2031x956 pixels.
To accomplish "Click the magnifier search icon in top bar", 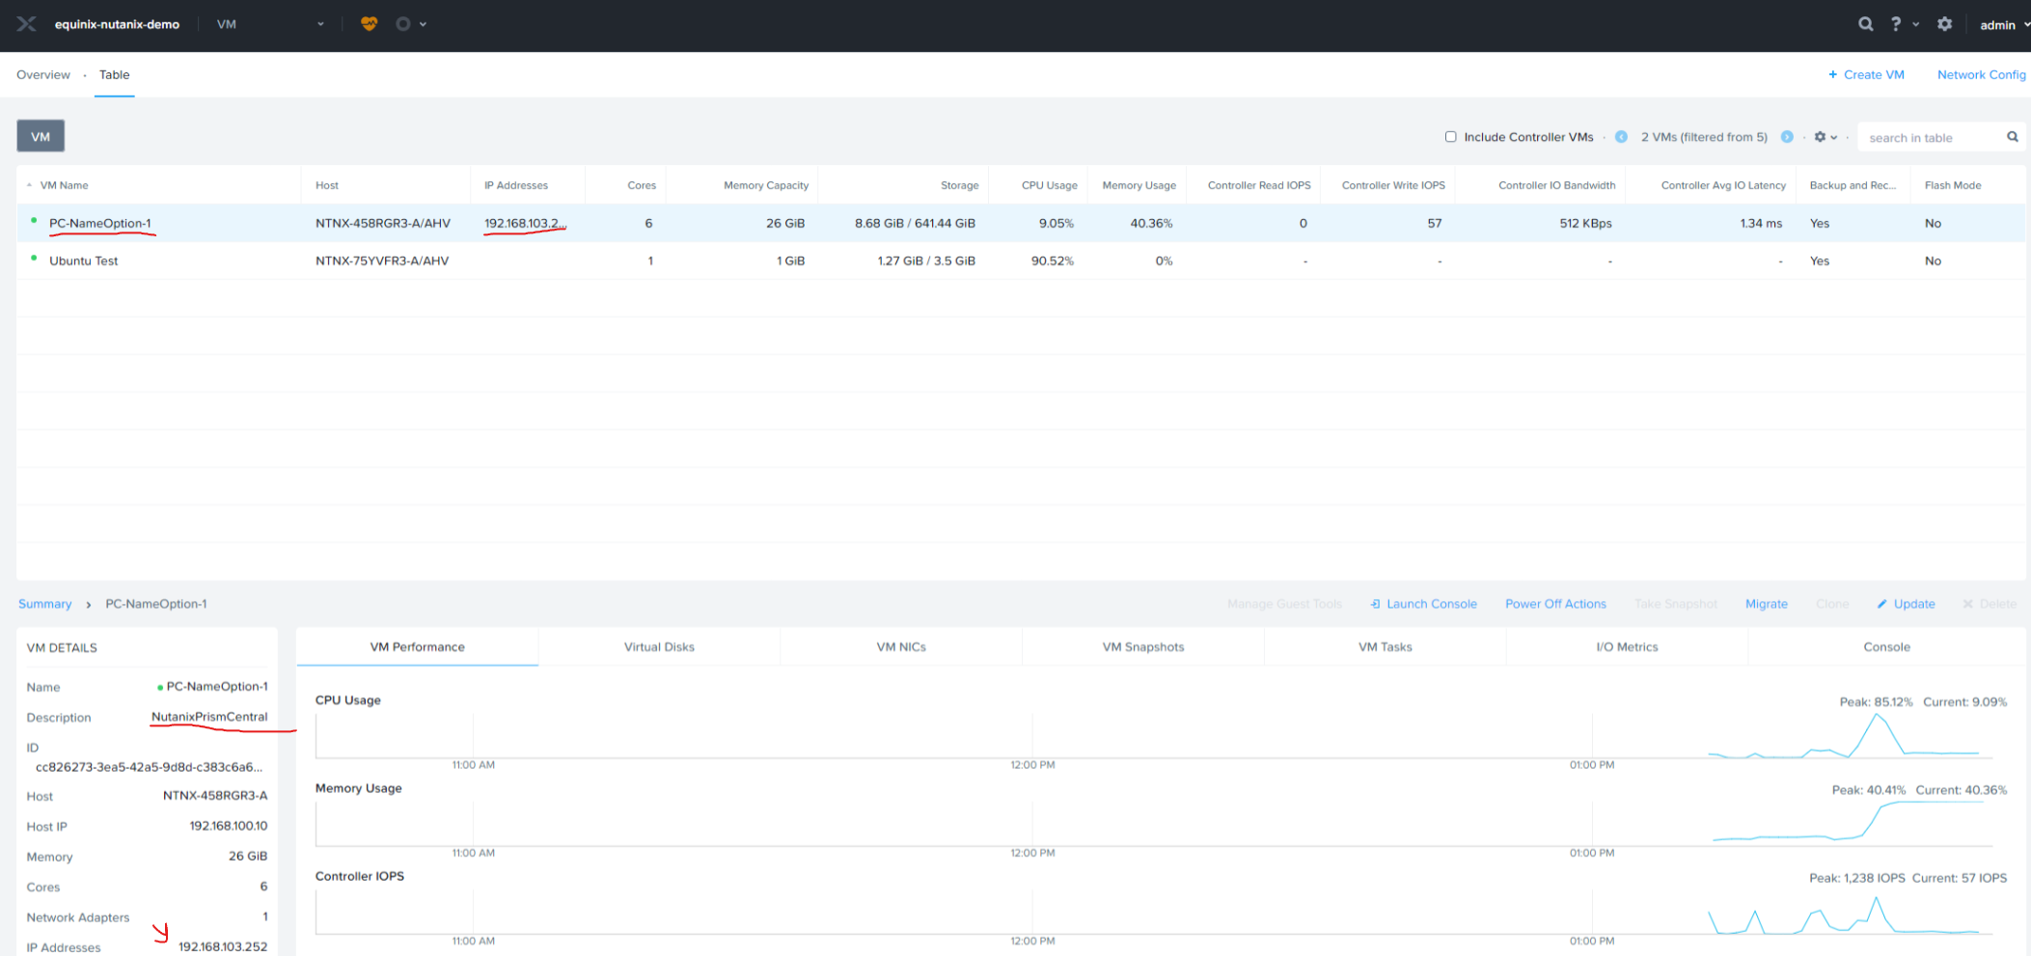I will (x=1866, y=24).
